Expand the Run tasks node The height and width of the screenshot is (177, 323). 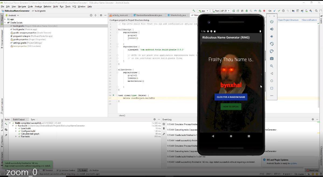coord(16,136)
